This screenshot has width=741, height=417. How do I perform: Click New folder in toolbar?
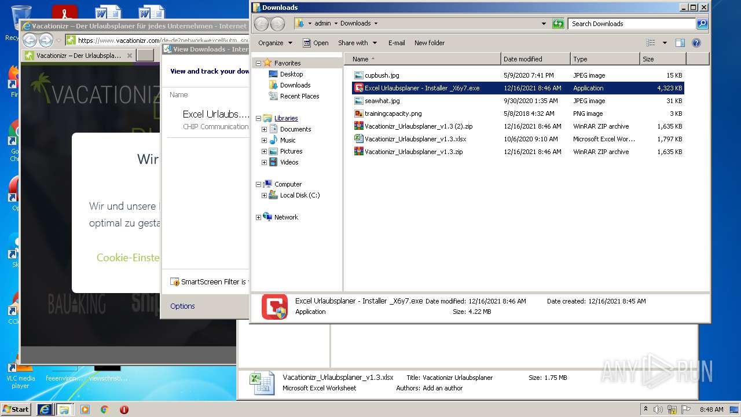[430, 43]
